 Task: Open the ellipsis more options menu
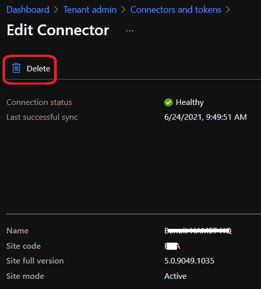click(x=129, y=31)
